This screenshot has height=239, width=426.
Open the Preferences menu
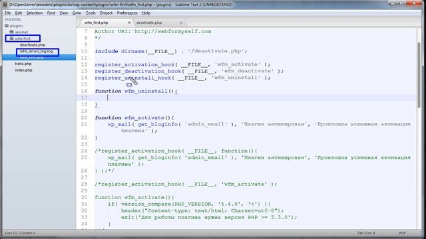(127, 13)
